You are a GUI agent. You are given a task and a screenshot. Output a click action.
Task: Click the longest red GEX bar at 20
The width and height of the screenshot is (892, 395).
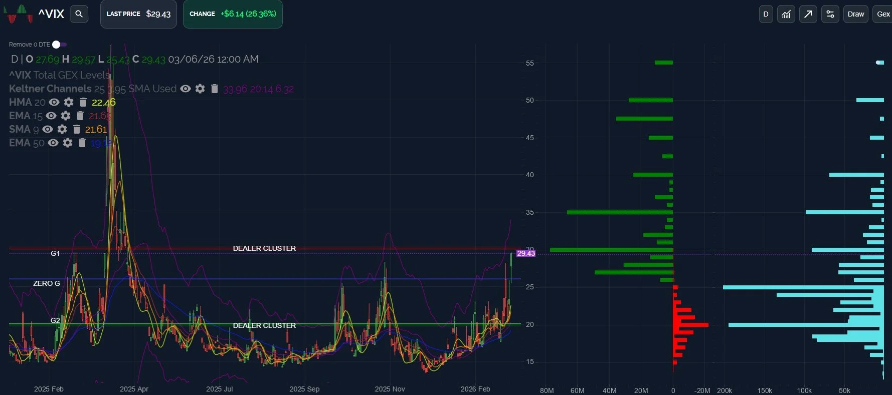(691, 325)
